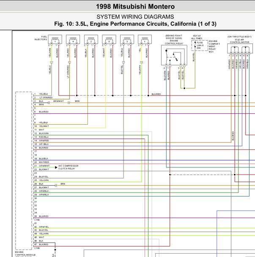Click pin '19 BLU/BLK' label
The height and width of the screenshot is (257, 255).
[x=41, y=159]
